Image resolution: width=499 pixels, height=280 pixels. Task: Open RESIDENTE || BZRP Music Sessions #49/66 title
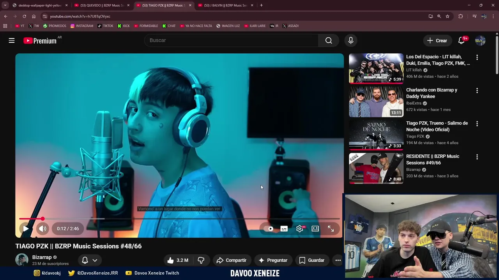pos(433,159)
